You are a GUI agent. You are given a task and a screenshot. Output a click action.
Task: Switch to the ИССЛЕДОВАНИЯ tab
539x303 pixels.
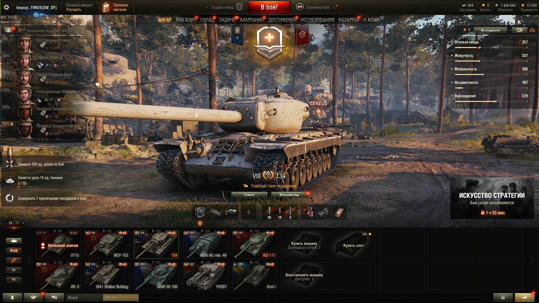click(x=317, y=20)
